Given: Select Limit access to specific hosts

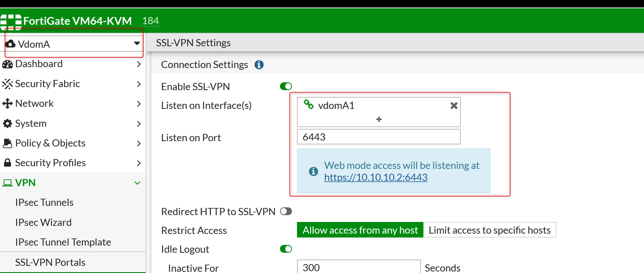Looking at the screenshot, I should click(490, 230).
